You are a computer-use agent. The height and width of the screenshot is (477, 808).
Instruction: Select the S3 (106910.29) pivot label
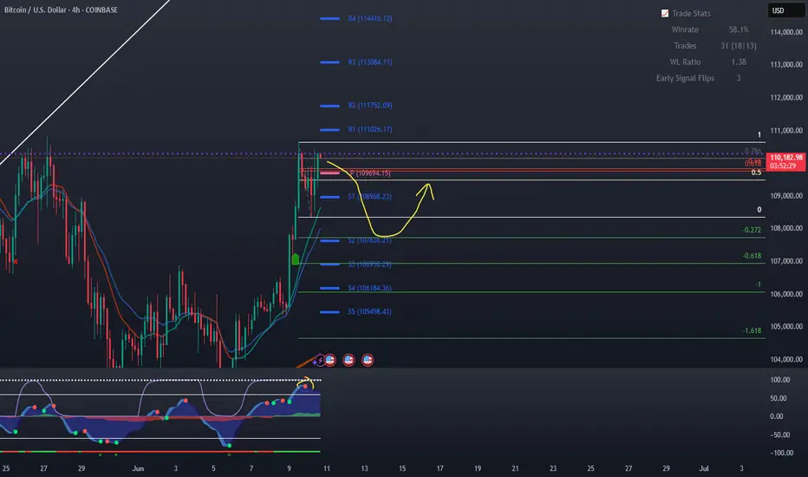click(x=369, y=264)
